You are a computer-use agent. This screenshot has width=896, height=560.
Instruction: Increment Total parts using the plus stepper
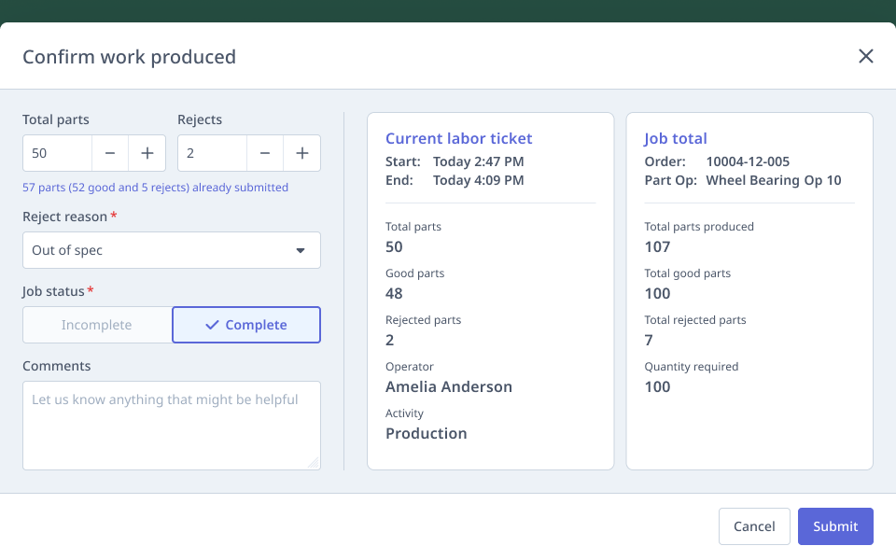[x=147, y=152]
